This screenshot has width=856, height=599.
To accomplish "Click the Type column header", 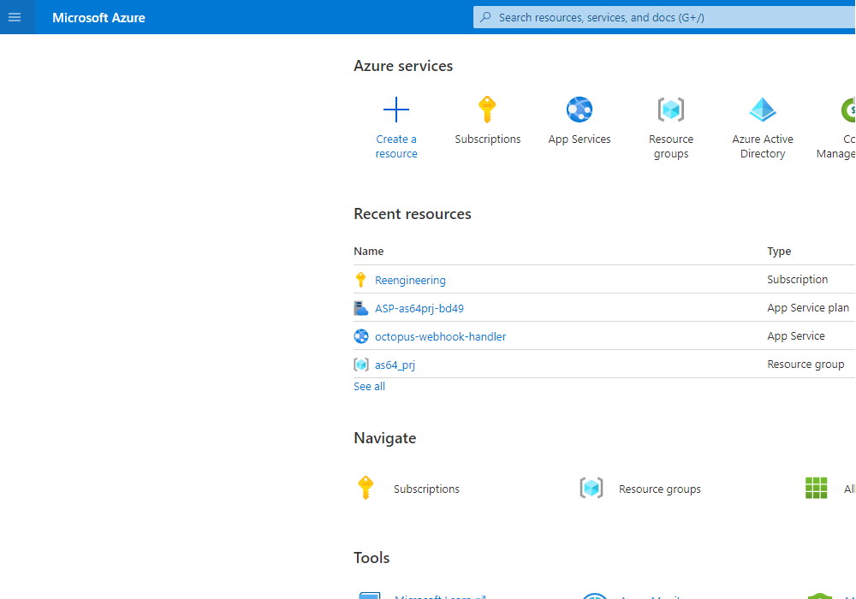I will coord(779,251).
